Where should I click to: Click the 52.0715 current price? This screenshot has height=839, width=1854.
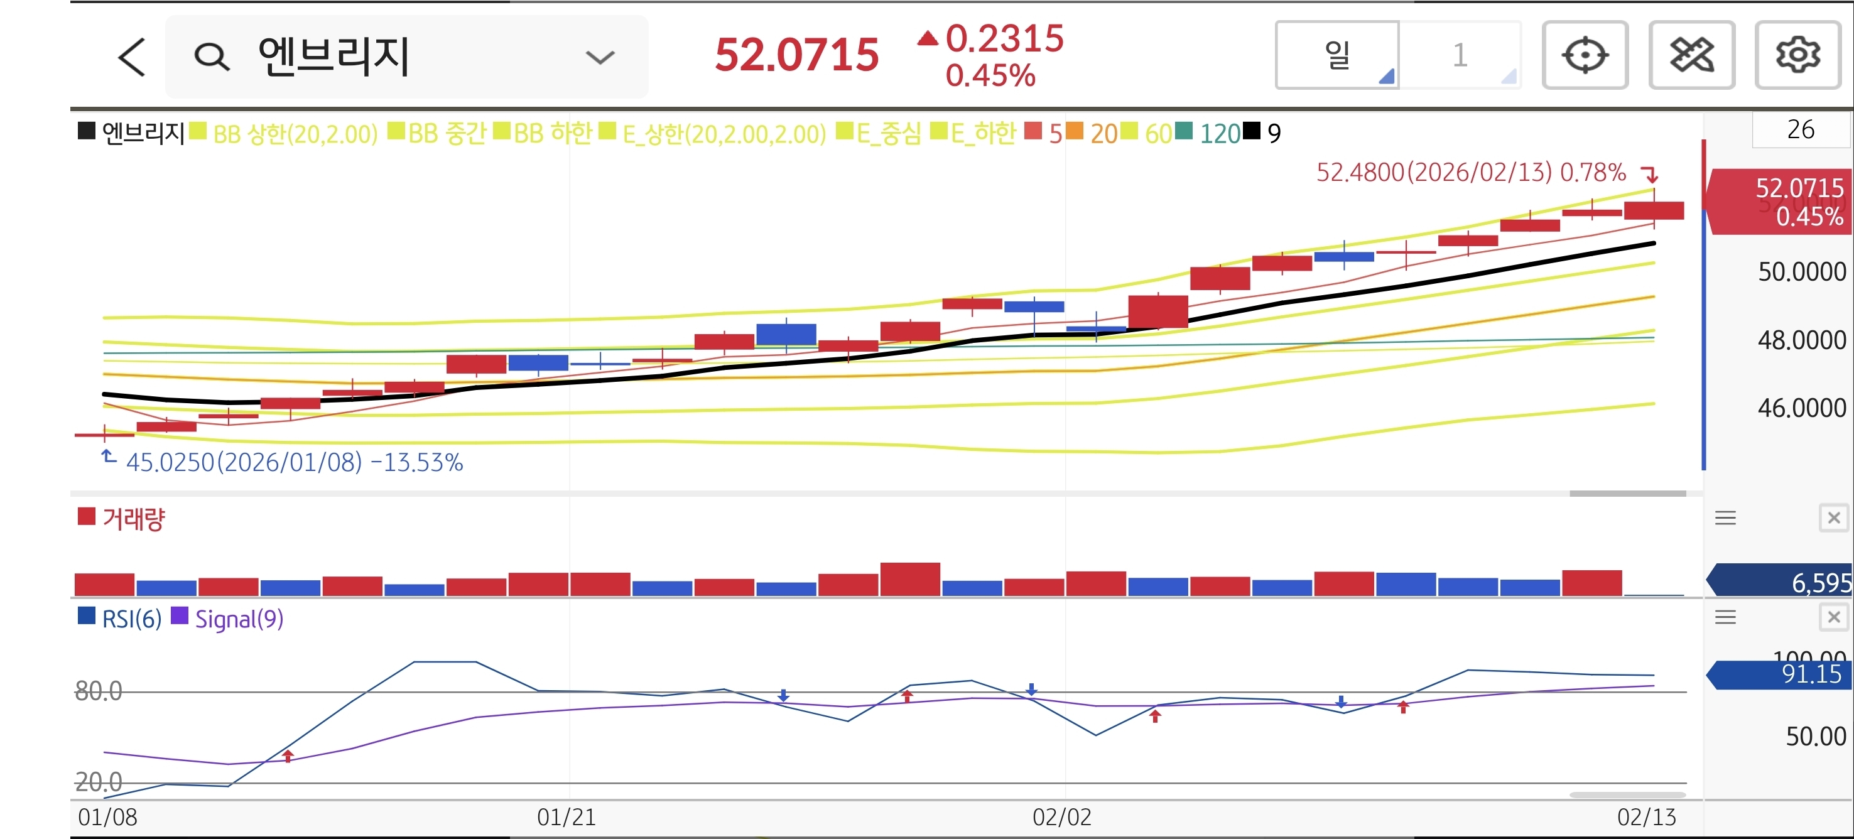click(796, 55)
